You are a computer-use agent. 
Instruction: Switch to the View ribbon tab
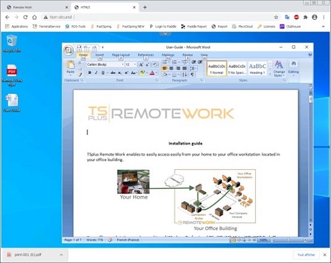[x=204, y=55]
